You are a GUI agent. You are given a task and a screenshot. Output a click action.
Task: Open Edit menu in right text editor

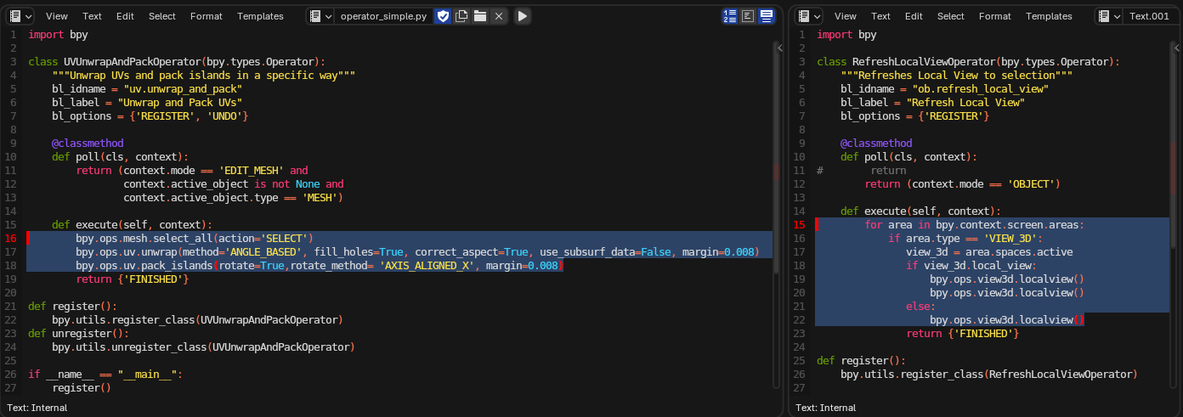pos(914,16)
